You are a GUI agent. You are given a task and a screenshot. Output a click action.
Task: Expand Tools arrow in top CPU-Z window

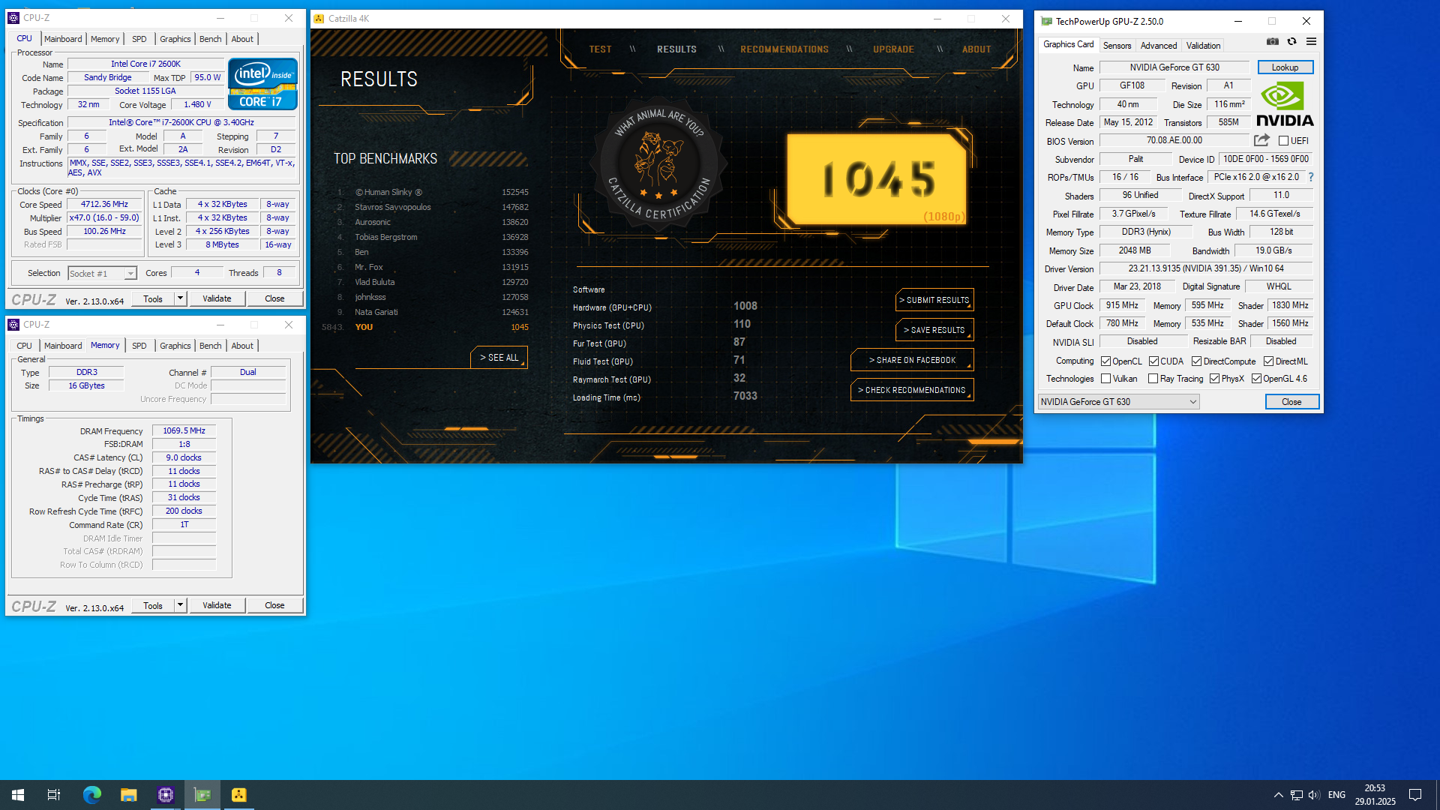tap(180, 298)
